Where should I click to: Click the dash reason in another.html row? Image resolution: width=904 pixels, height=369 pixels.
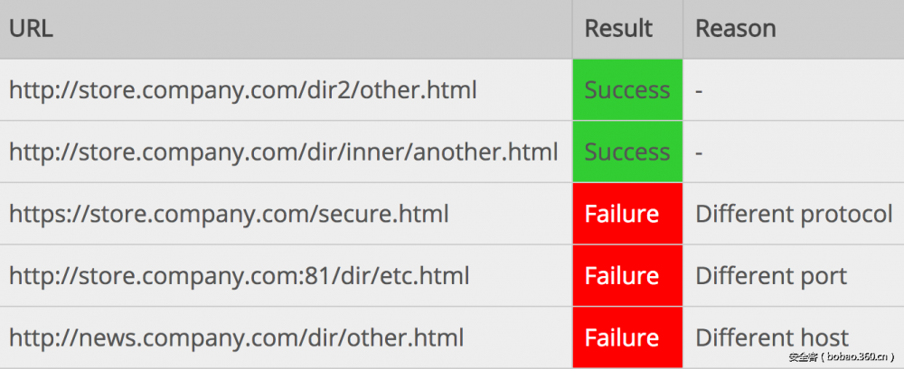click(700, 152)
